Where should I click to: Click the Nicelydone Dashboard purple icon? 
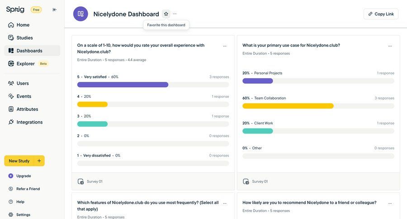click(x=80, y=14)
